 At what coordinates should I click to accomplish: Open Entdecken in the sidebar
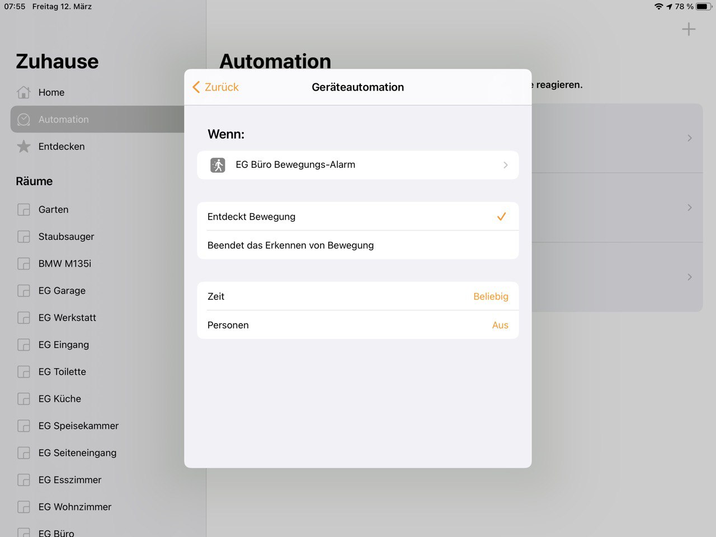[62, 147]
